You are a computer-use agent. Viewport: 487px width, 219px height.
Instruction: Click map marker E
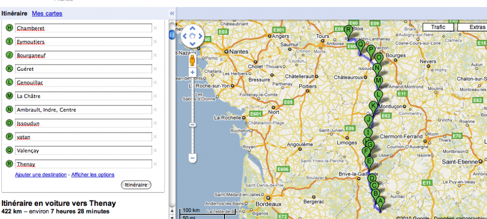tap(369, 163)
